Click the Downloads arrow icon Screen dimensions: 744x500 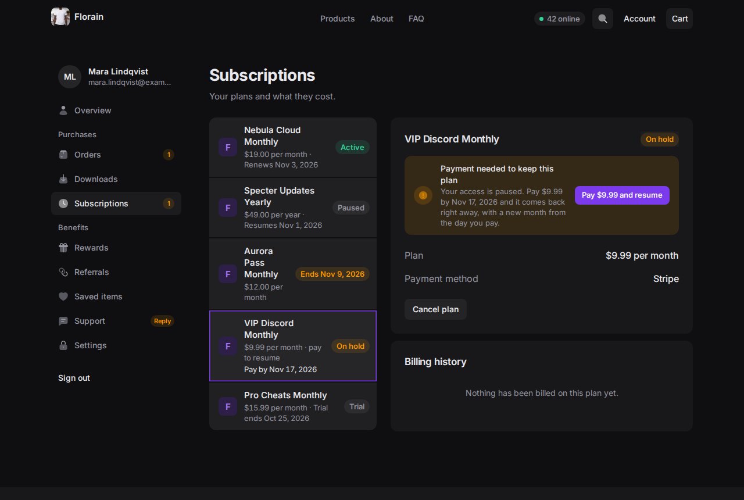[63, 179]
